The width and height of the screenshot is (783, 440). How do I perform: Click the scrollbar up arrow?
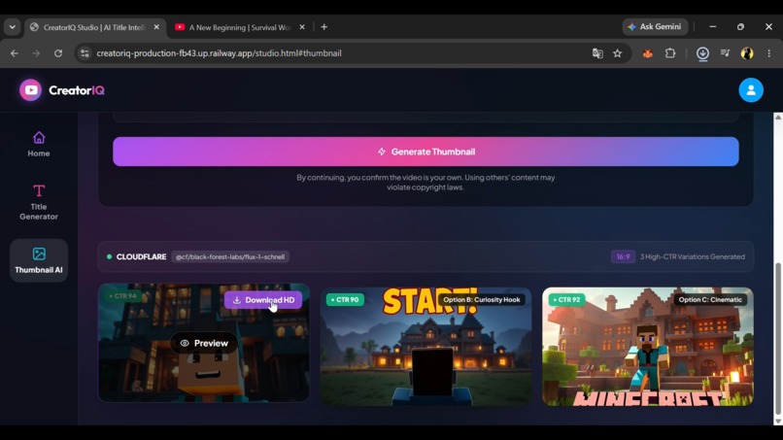[x=777, y=118]
